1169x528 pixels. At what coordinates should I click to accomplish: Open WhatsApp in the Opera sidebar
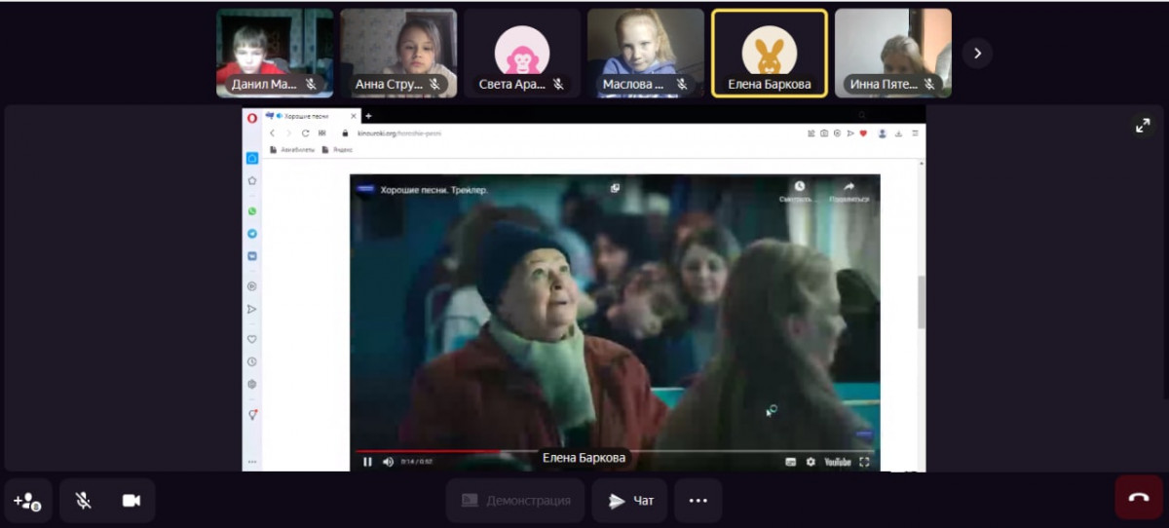click(x=251, y=210)
